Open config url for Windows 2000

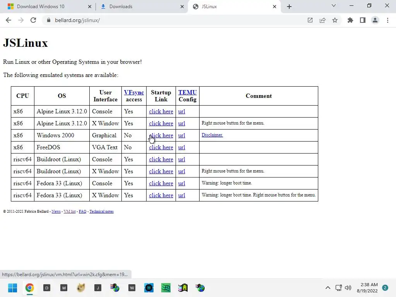182,135
